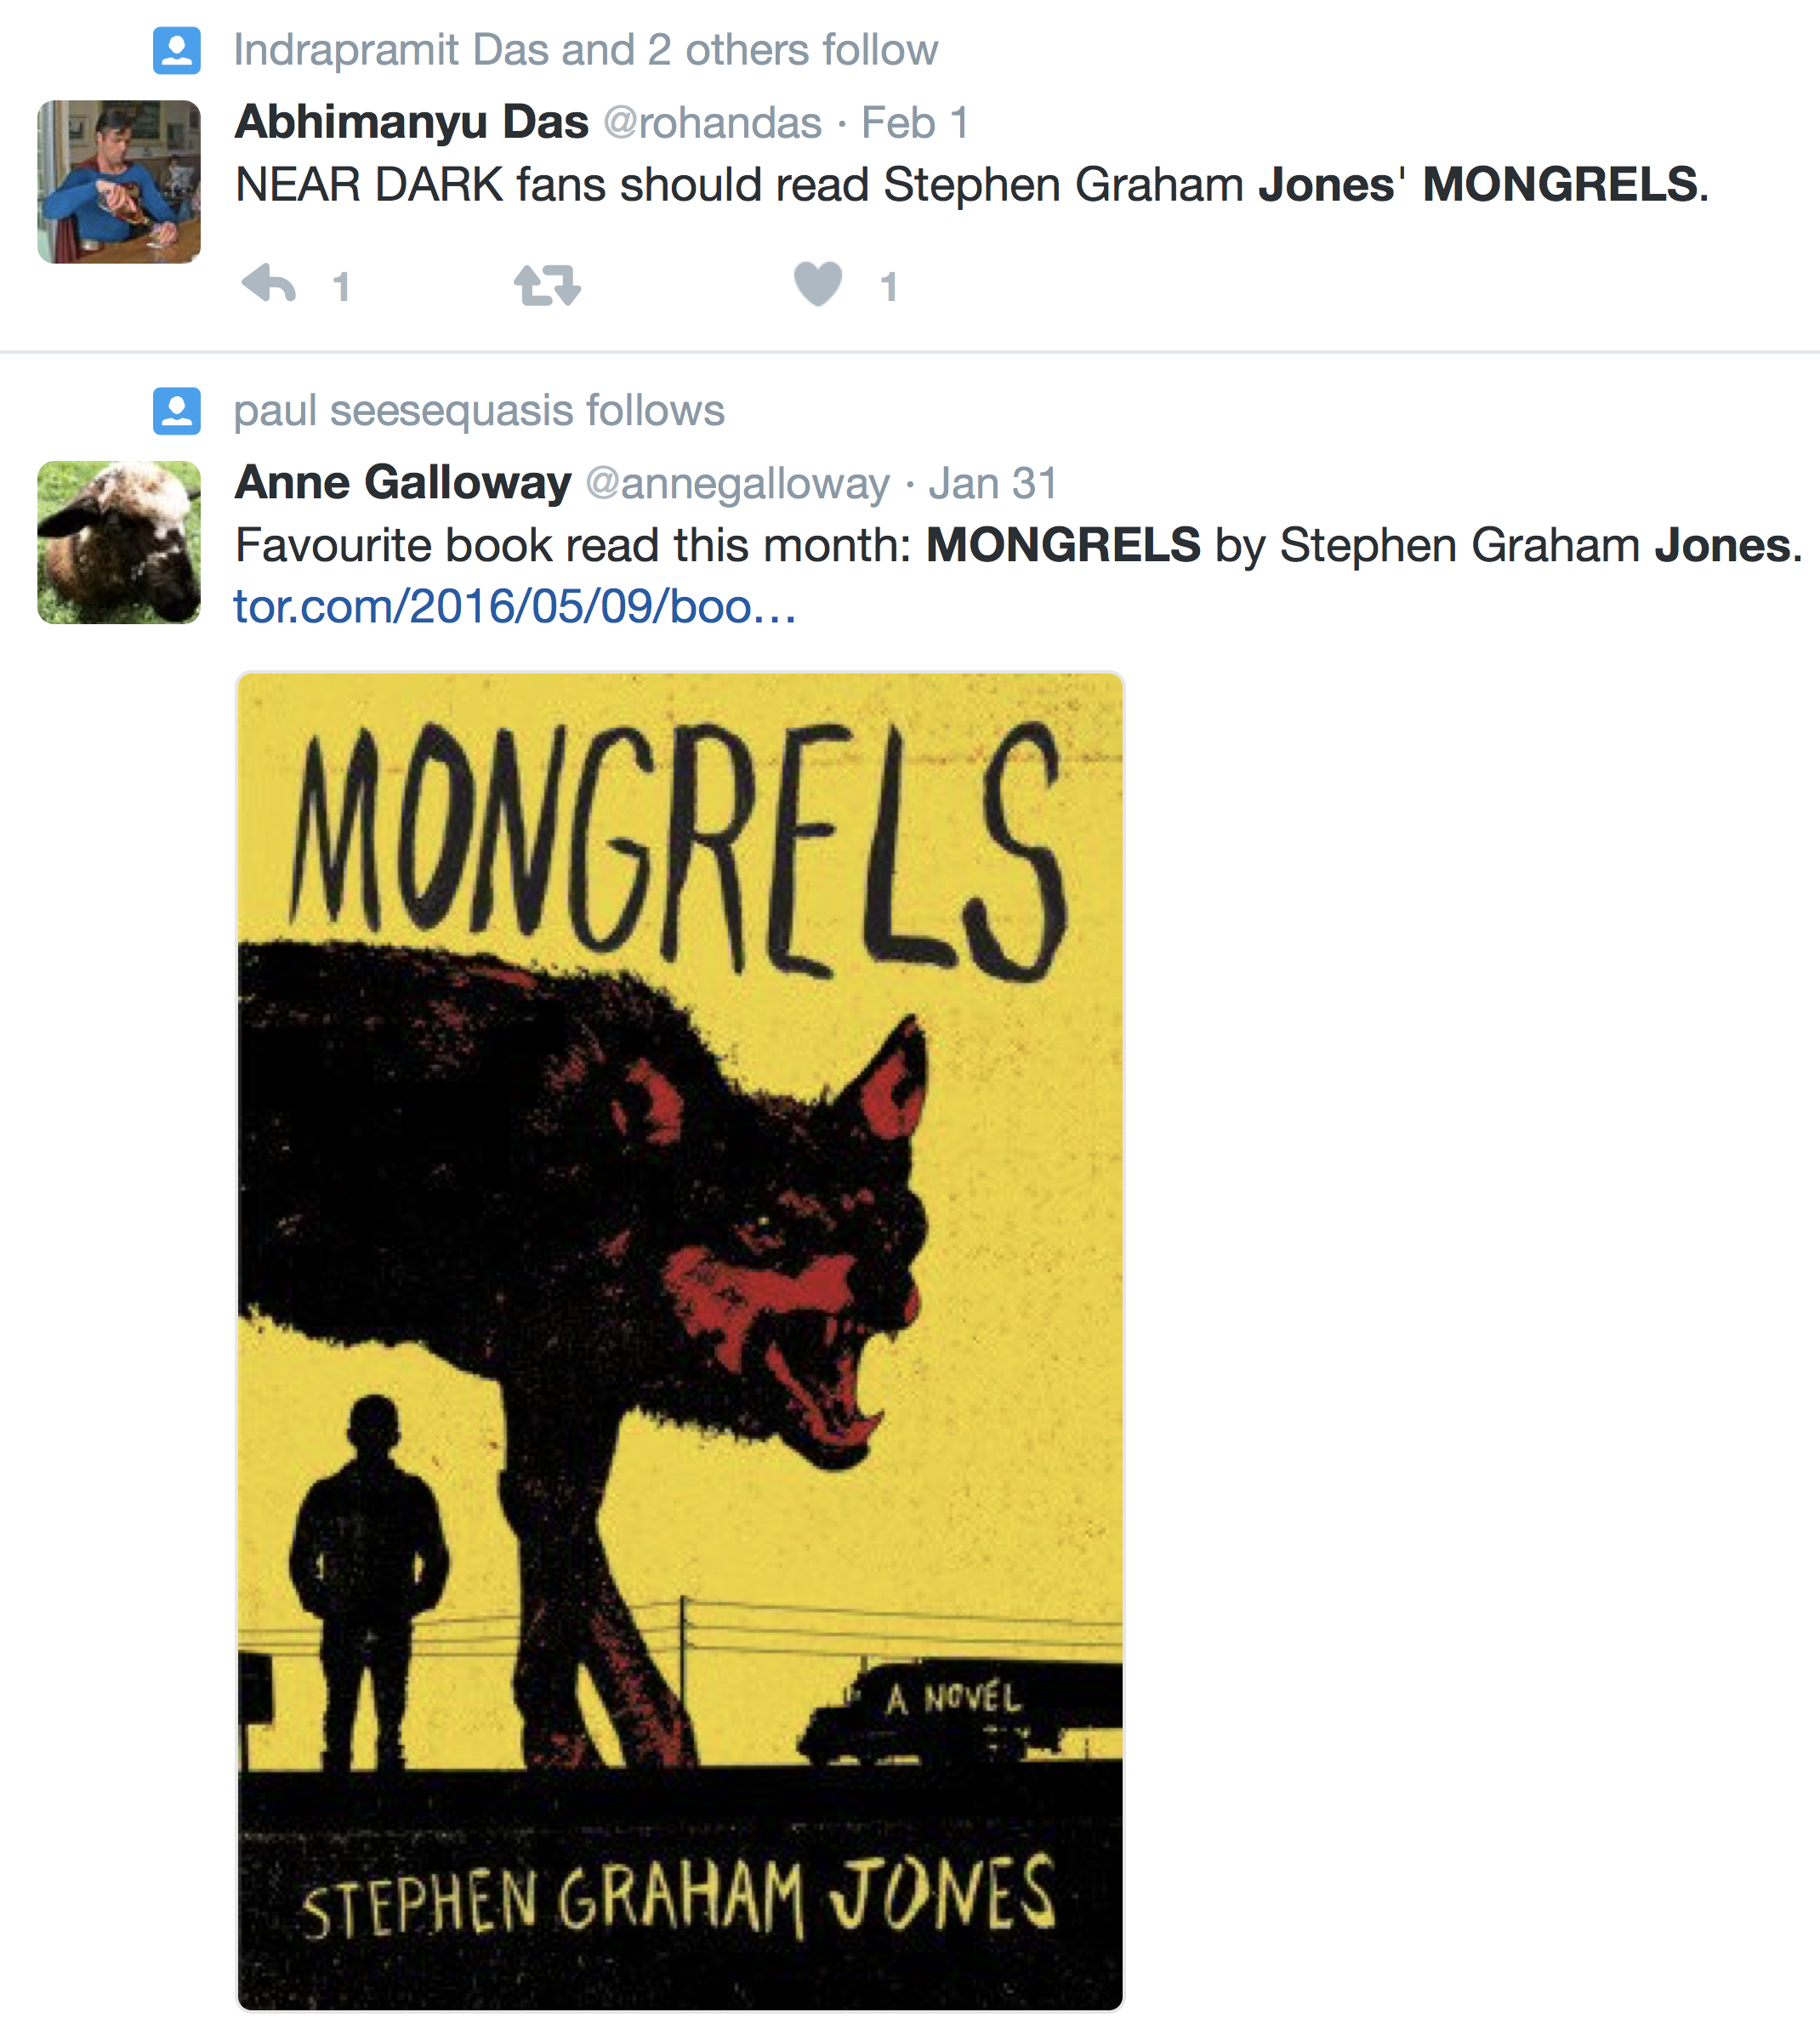Click the @rohandas handle
Viewport: 1820px width, 2029px height.
712,123
